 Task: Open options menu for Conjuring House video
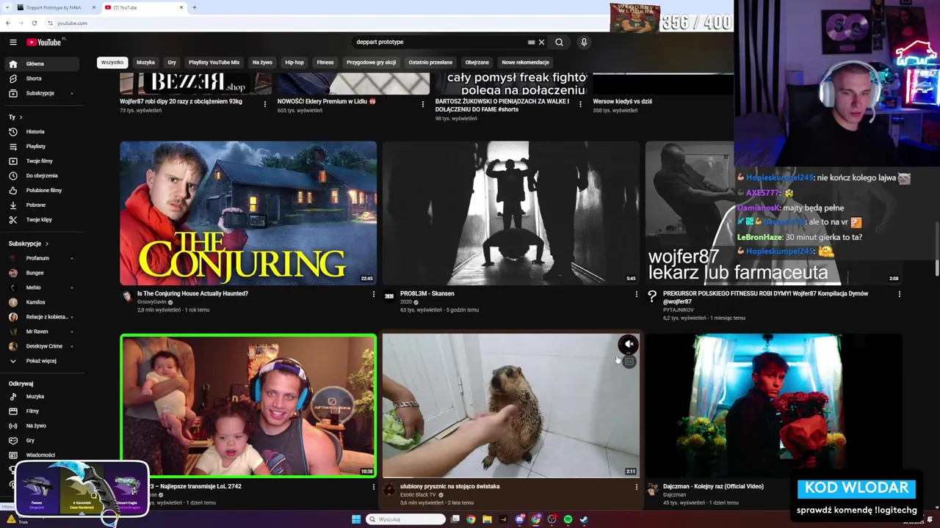click(373, 294)
